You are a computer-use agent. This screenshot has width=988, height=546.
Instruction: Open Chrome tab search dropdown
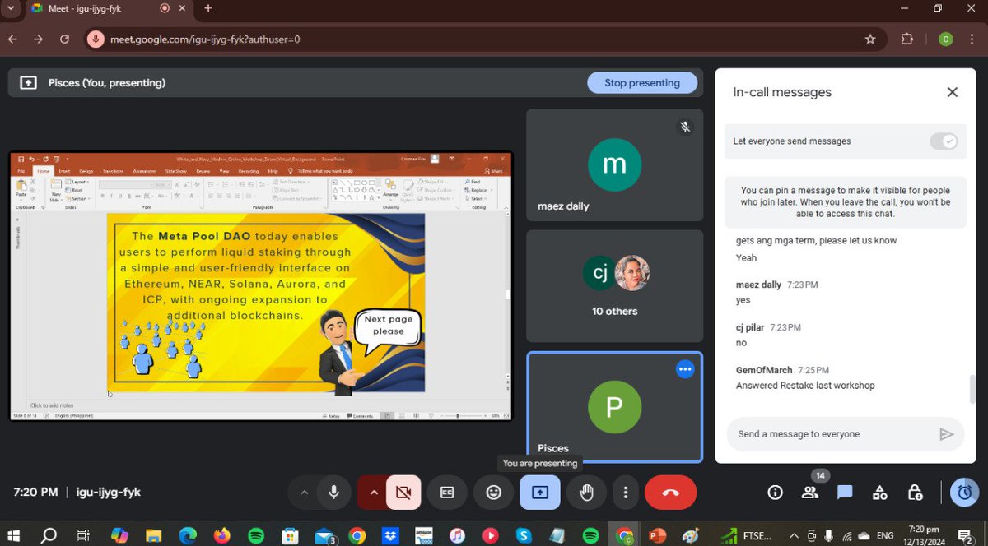pyautogui.click(x=10, y=8)
